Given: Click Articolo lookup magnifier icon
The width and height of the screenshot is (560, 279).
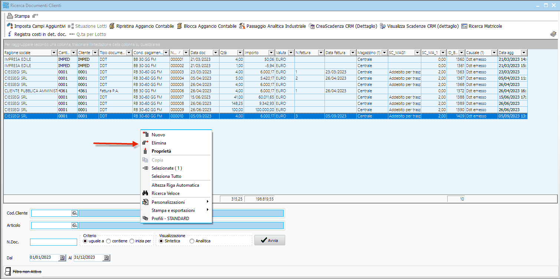Looking at the screenshot, I should point(74,225).
